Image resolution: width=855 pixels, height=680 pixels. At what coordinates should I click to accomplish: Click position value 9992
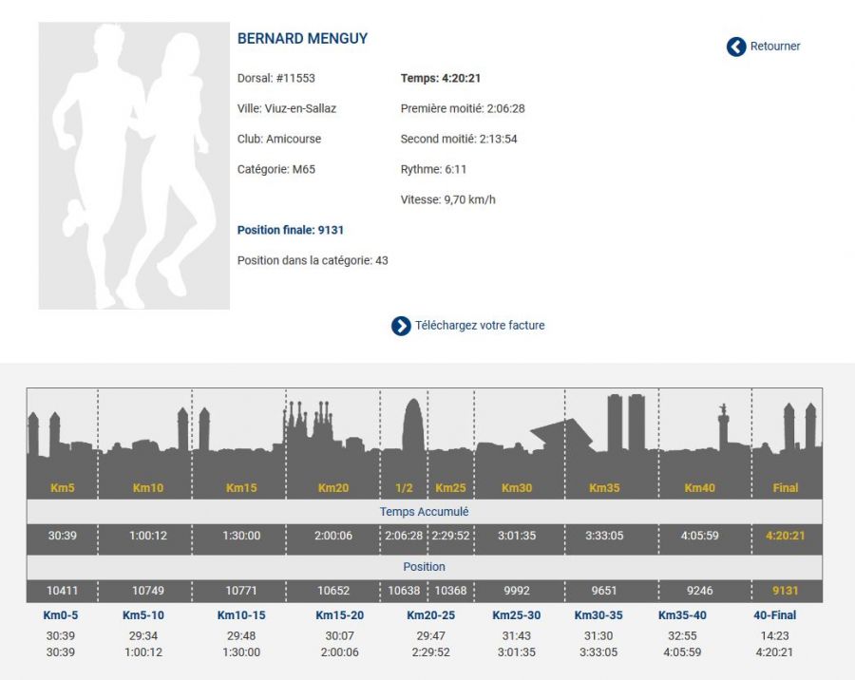(517, 591)
